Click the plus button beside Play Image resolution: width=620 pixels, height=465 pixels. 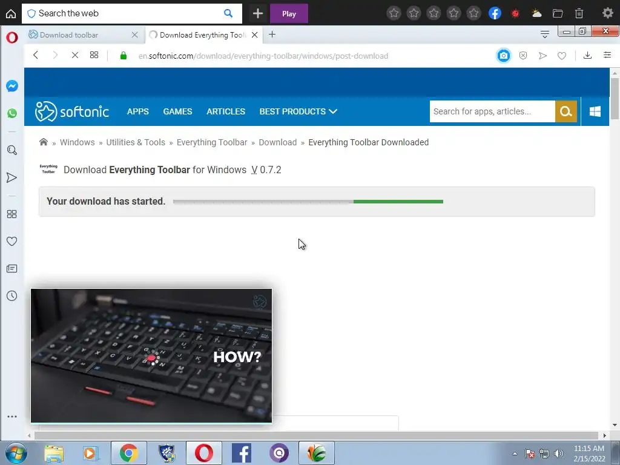[258, 13]
